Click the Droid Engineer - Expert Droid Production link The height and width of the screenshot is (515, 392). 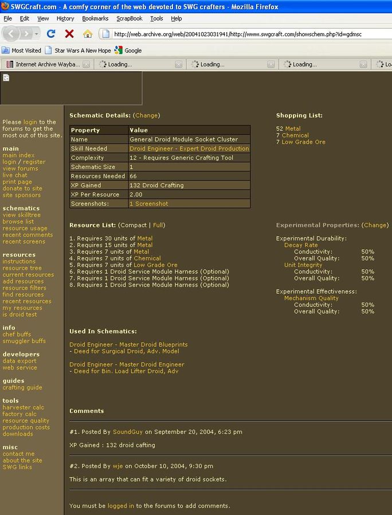tap(189, 148)
